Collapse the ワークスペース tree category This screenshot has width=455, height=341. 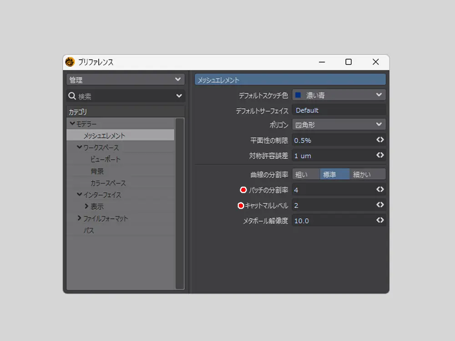(x=80, y=147)
